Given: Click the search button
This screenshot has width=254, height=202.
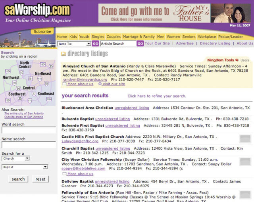Looking at the screenshot, I should pos(18,179).
